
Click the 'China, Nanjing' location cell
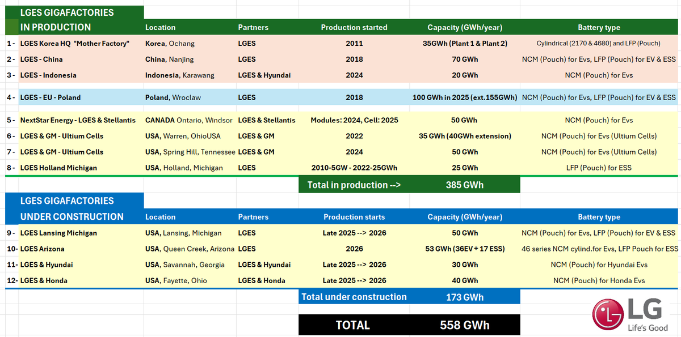[190, 59]
